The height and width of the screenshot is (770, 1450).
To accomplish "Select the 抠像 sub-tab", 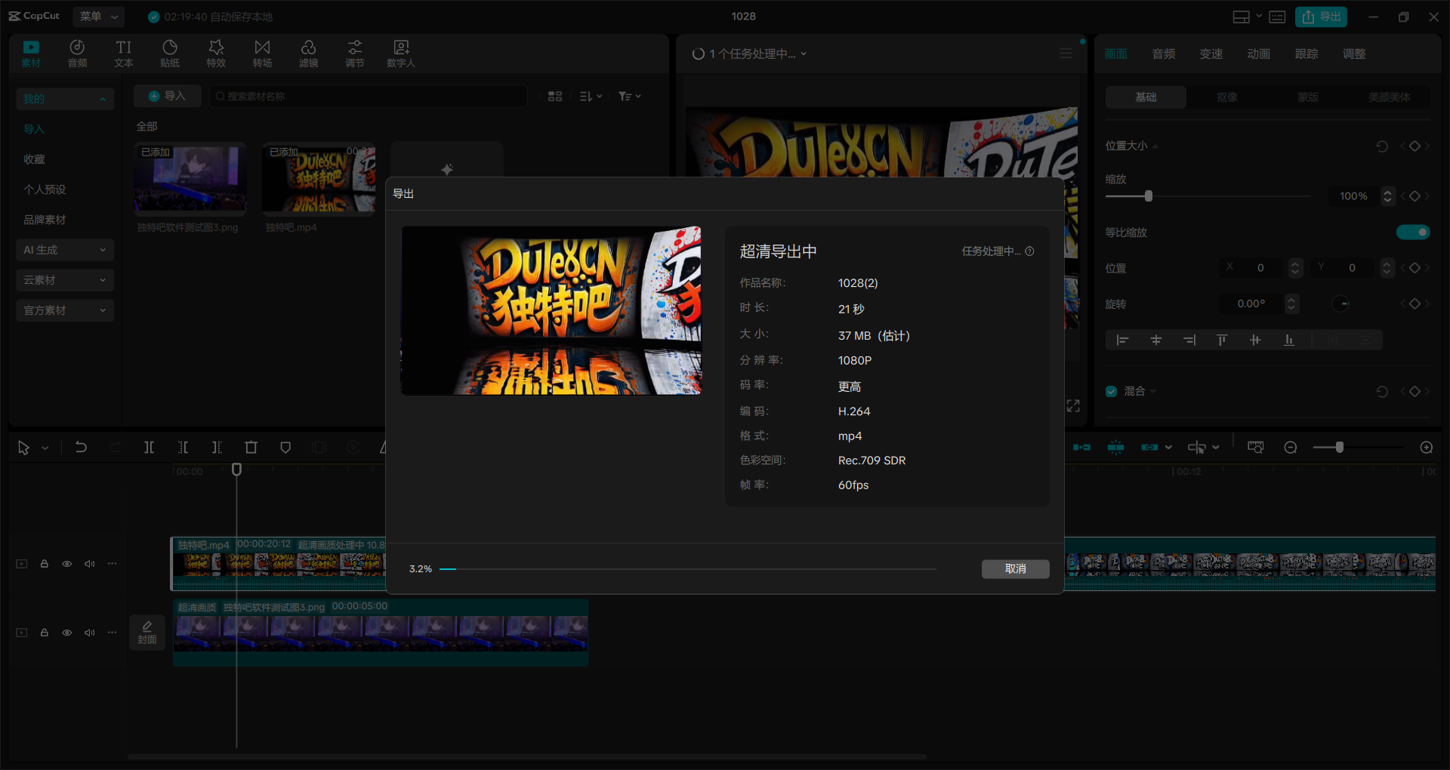I will pos(1227,97).
